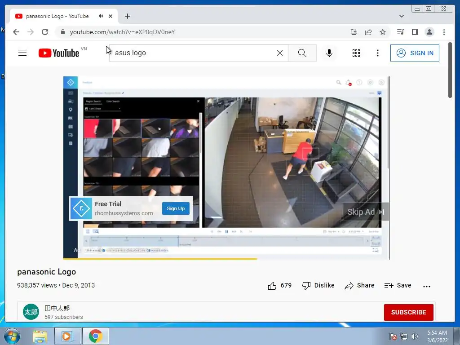The height and width of the screenshot is (345, 460).
Task: Click the magnifier search button
Action: 302,53
